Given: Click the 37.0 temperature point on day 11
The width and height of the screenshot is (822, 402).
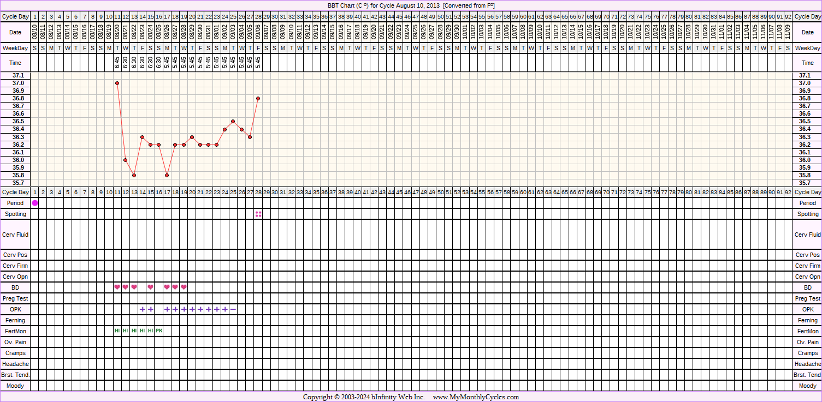Looking at the screenshot, I should click(x=117, y=83).
